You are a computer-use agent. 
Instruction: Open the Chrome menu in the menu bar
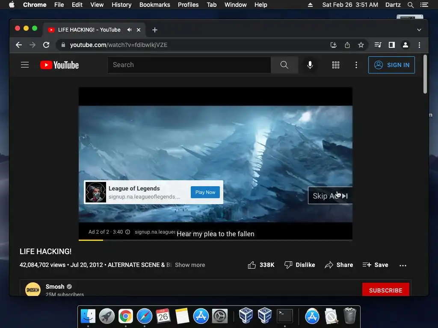[35, 5]
